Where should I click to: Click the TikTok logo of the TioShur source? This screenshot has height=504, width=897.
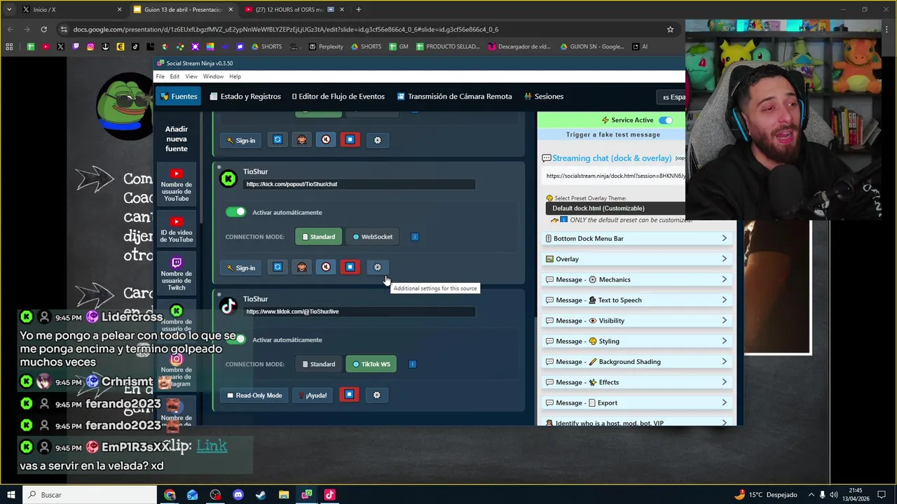(228, 307)
